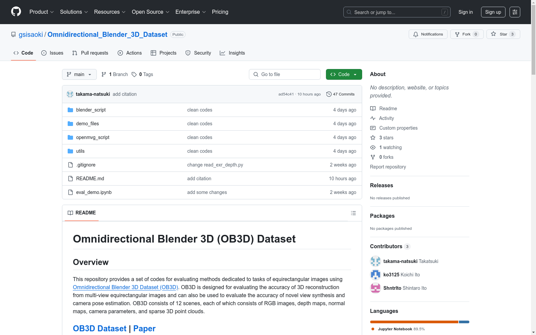Open the OB3D Dataset heading link
This screenshot has width=536, height=335.
coord(100,329)
